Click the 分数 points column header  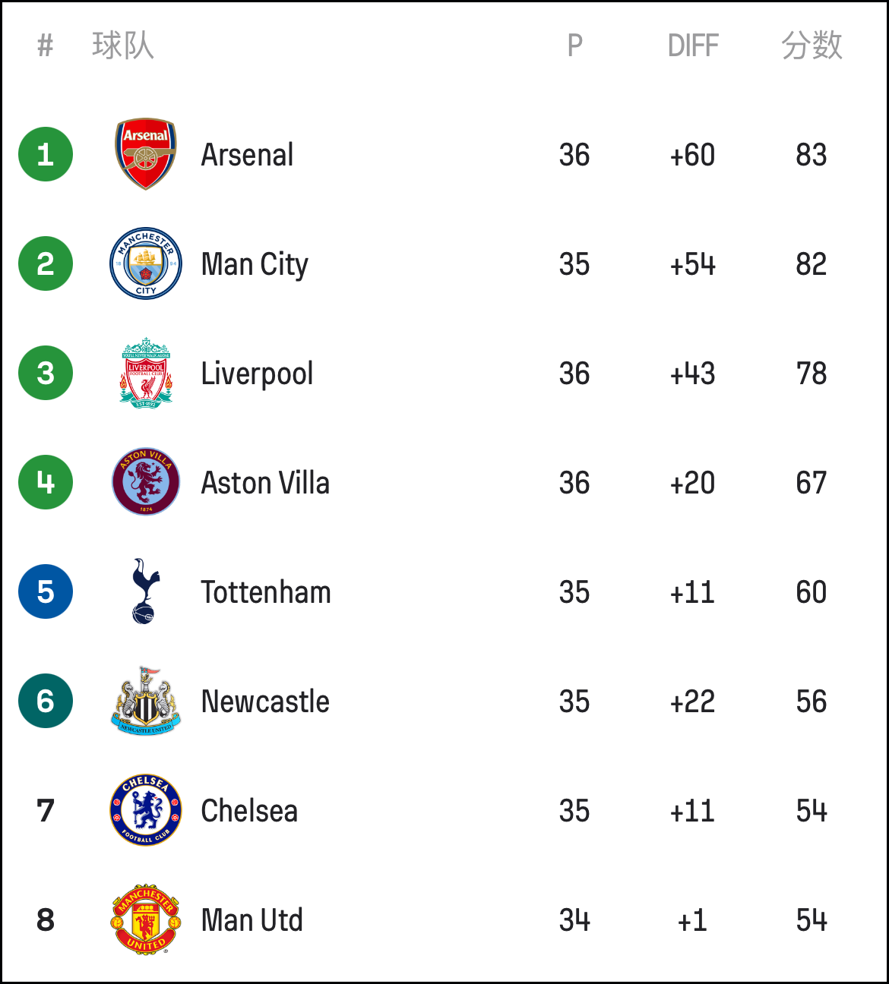point(811,46)
